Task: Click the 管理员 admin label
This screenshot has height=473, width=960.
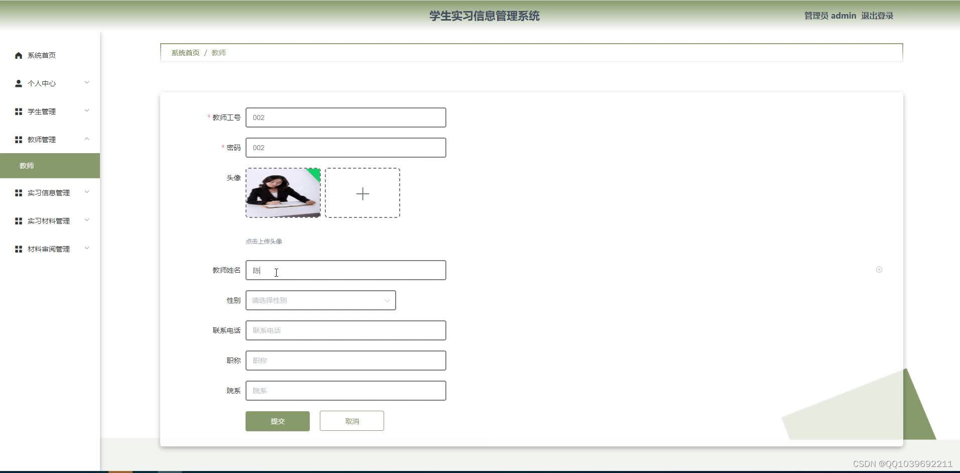Action: (830, 16)
